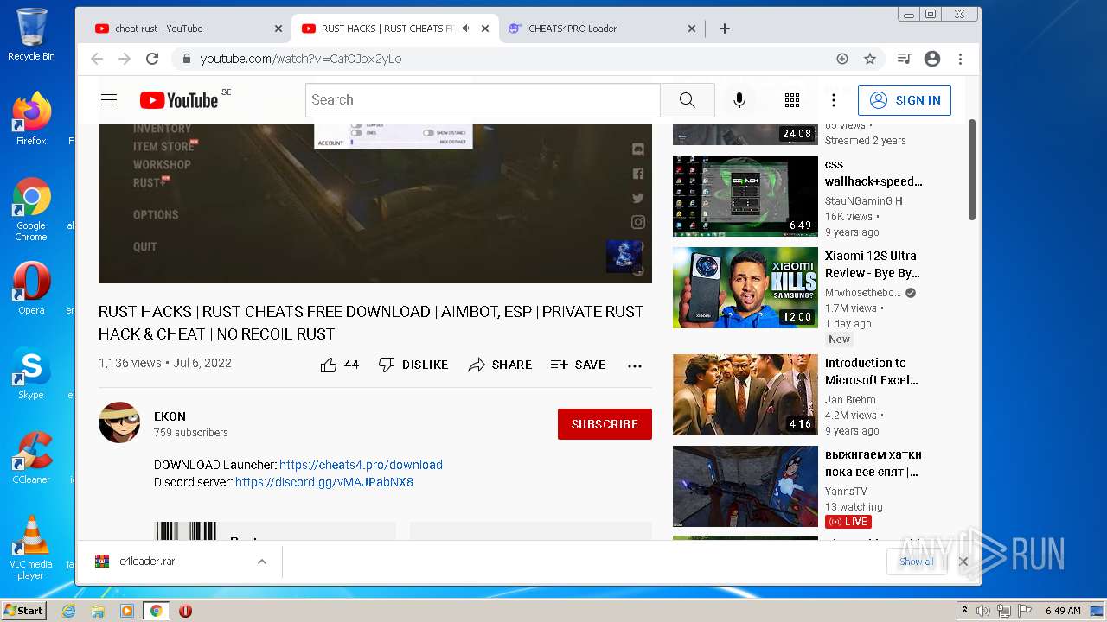Viewport: 1107px width, 622px height.
Task: Click Show all downloads button
Action: coord(916,562)
